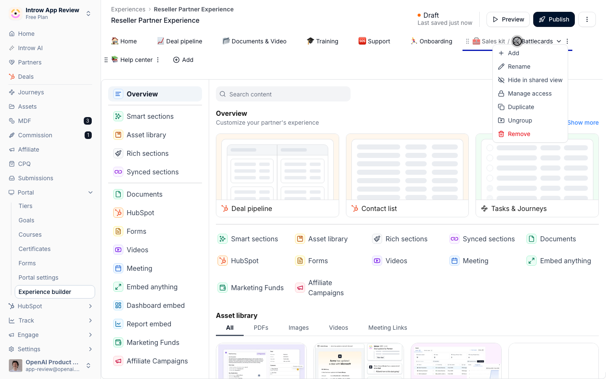Click the Deals HubSpot icon in left navigation
Image resolution: width=606 pixels, height=379 pixels.
[12, 77]
